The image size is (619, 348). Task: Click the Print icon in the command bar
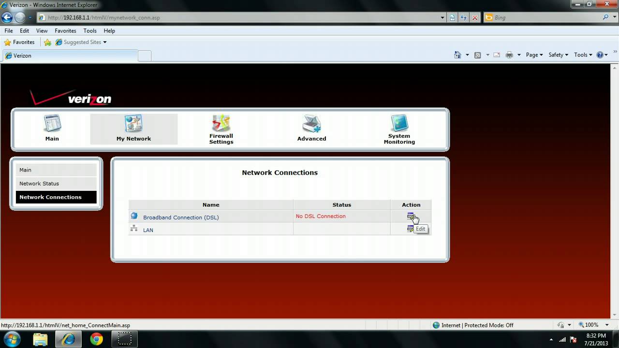point(509,55)
